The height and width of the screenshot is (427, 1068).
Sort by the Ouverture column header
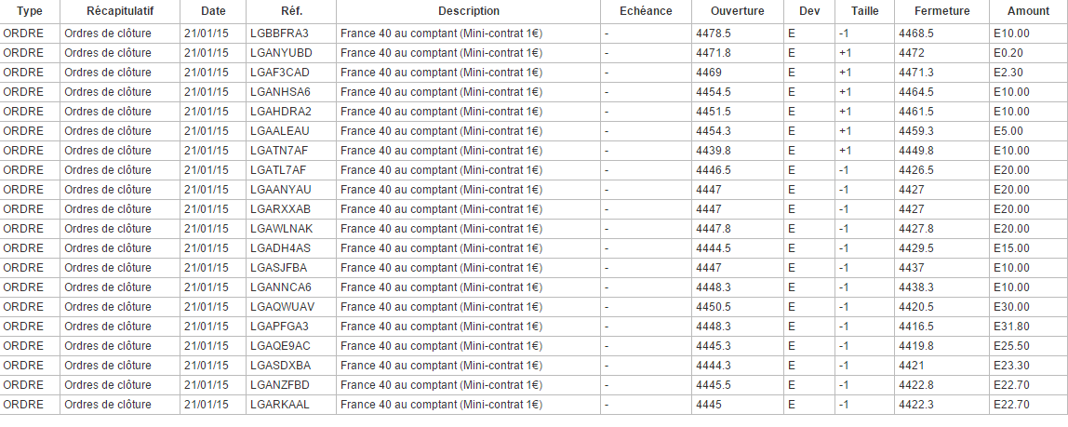(737, 11)
